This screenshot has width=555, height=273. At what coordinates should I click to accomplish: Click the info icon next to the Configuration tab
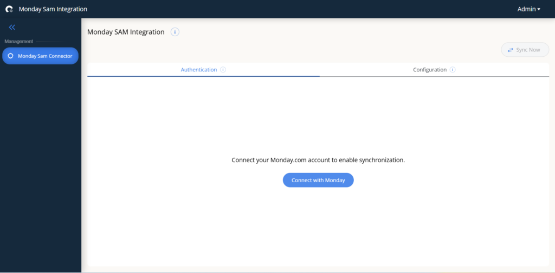click(x=453, y=70)
